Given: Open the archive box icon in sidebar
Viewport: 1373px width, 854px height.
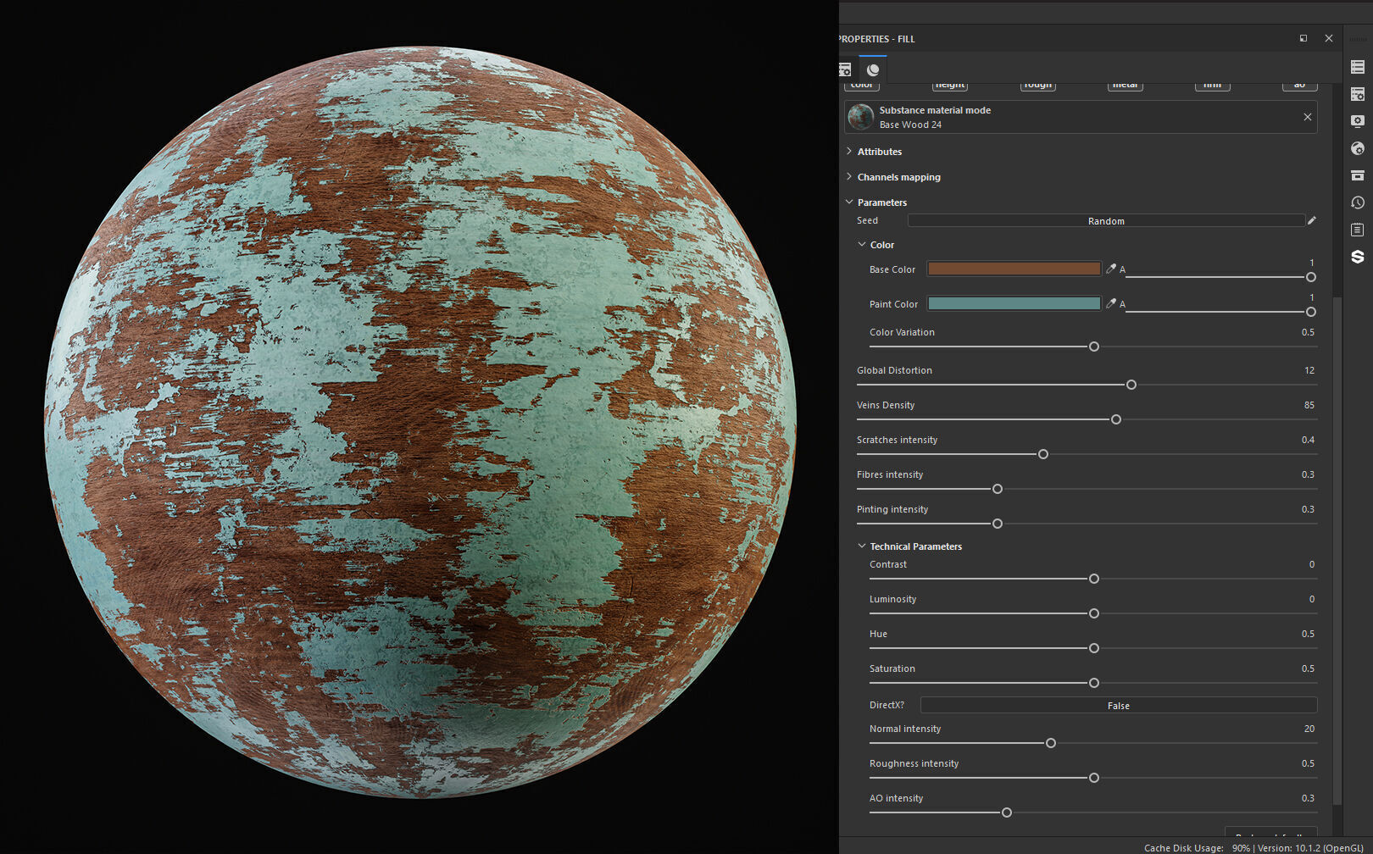Looking at the screenshot, I should 1357,175.
